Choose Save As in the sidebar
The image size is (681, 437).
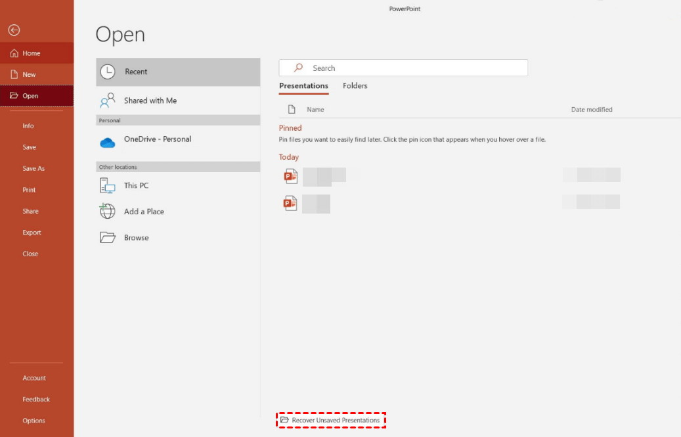[33, 168]
